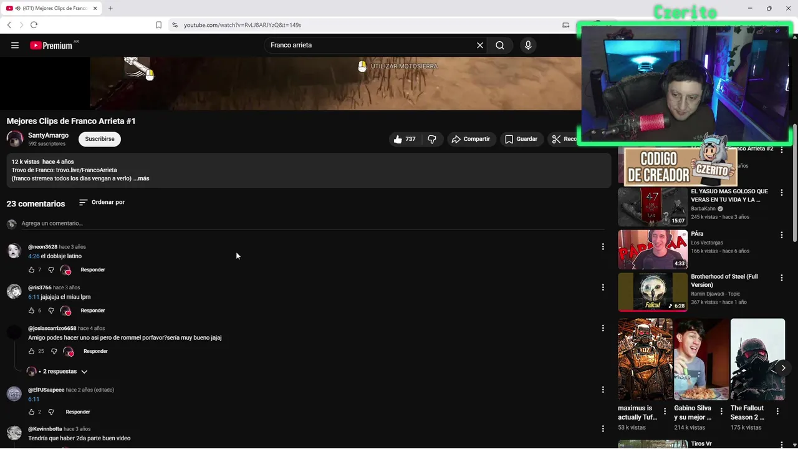Viewport: 798px width, 449px height.
Task: Open more options for maximus short
Action: (x=665, y=412)
